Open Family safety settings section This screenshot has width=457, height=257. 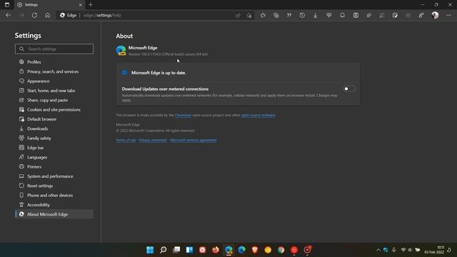pos(54,138)
